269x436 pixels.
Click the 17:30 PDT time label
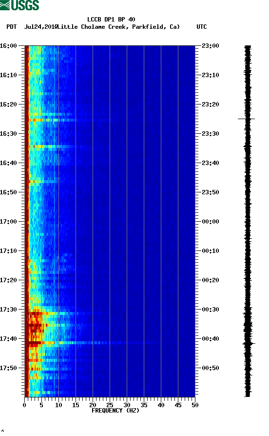[x=8, y=310]
